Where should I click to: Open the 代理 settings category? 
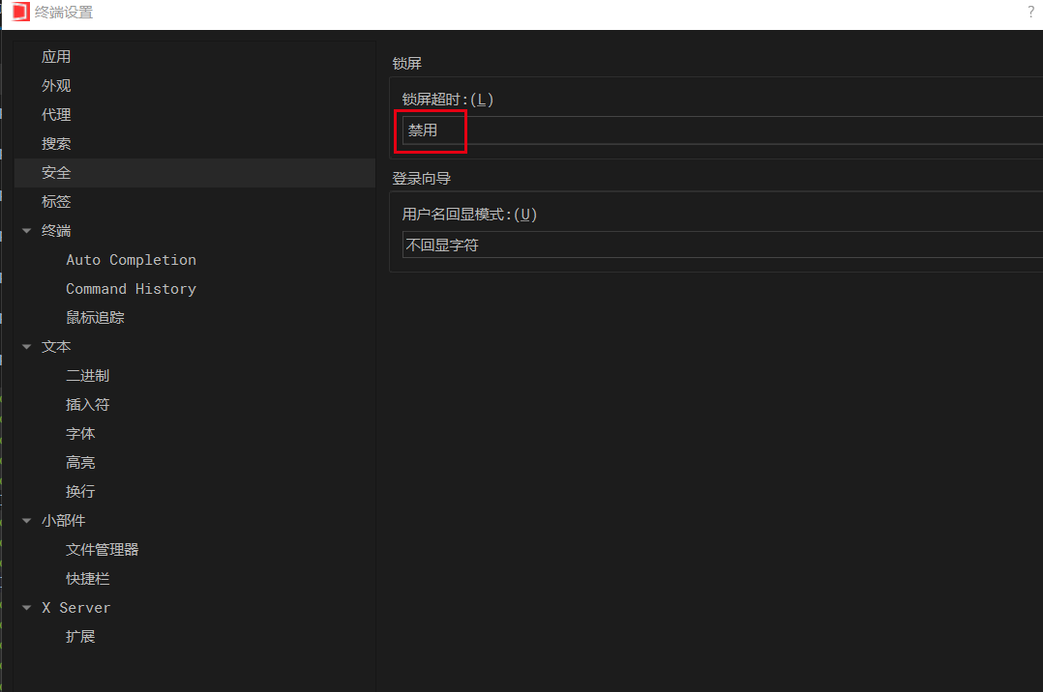coord(56,115)
